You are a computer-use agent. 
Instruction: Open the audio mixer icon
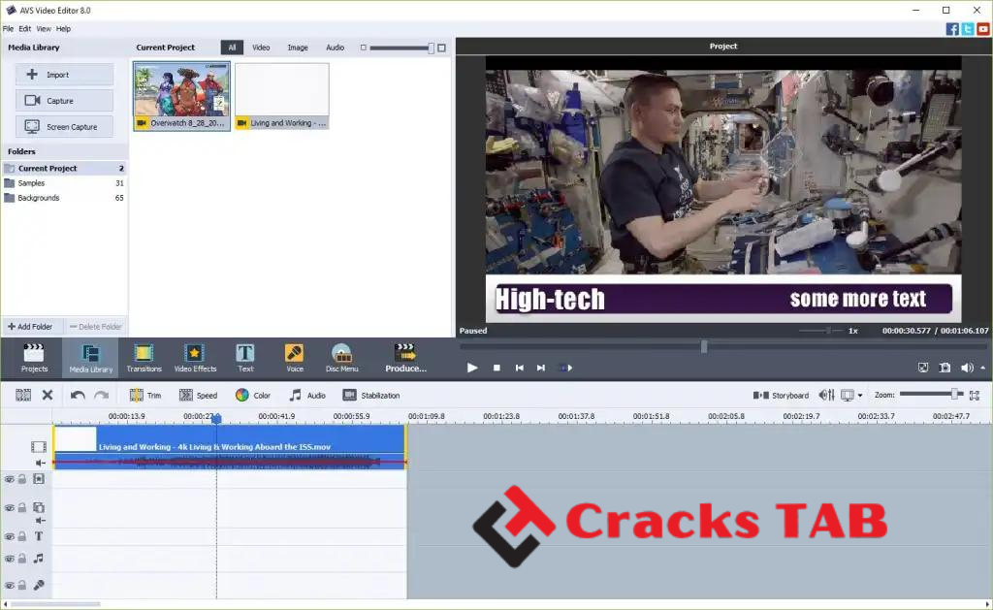click(826, 396)
